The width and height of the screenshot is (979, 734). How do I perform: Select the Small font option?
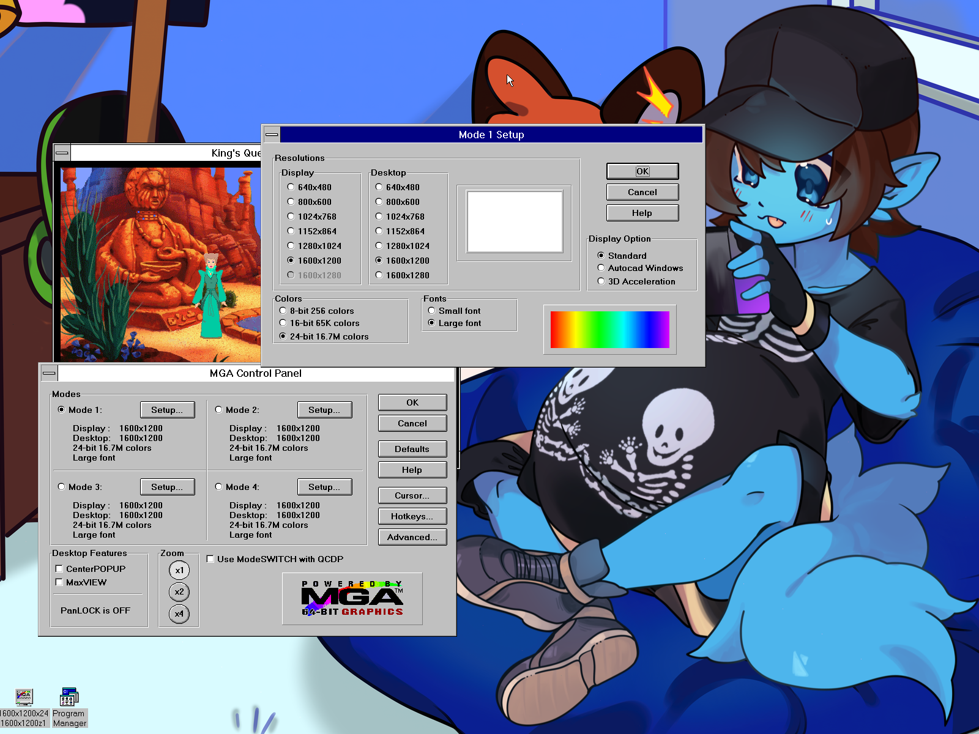click(432, 311)
